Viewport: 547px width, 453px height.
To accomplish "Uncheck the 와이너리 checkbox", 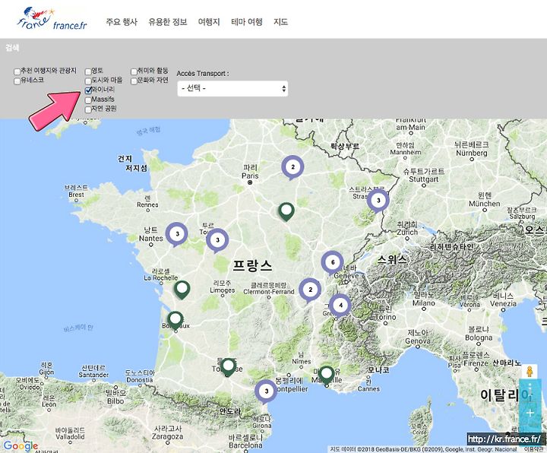I will (88, 90).
